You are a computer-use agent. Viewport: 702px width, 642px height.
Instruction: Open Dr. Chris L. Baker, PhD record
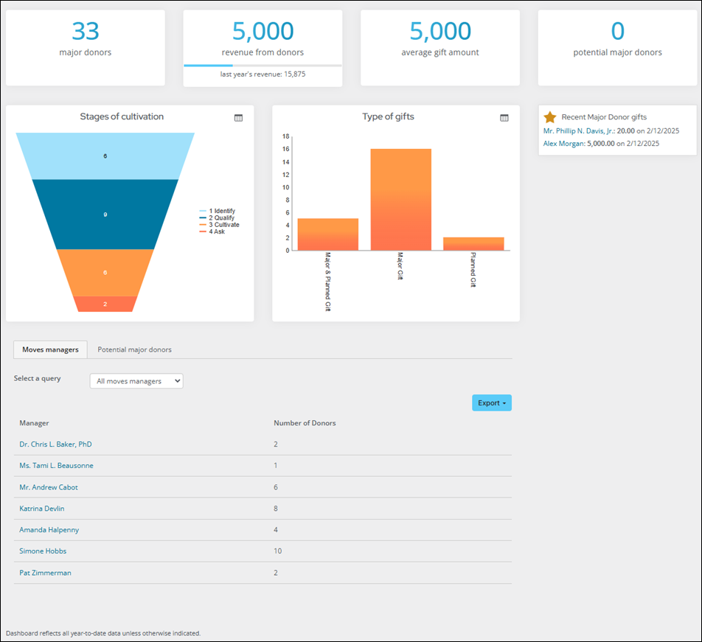pyautogui.click(x=55, y=444)
